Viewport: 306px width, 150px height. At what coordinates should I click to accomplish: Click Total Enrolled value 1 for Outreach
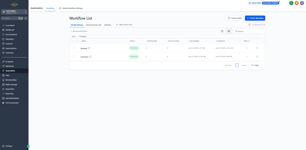pos(146,56)
